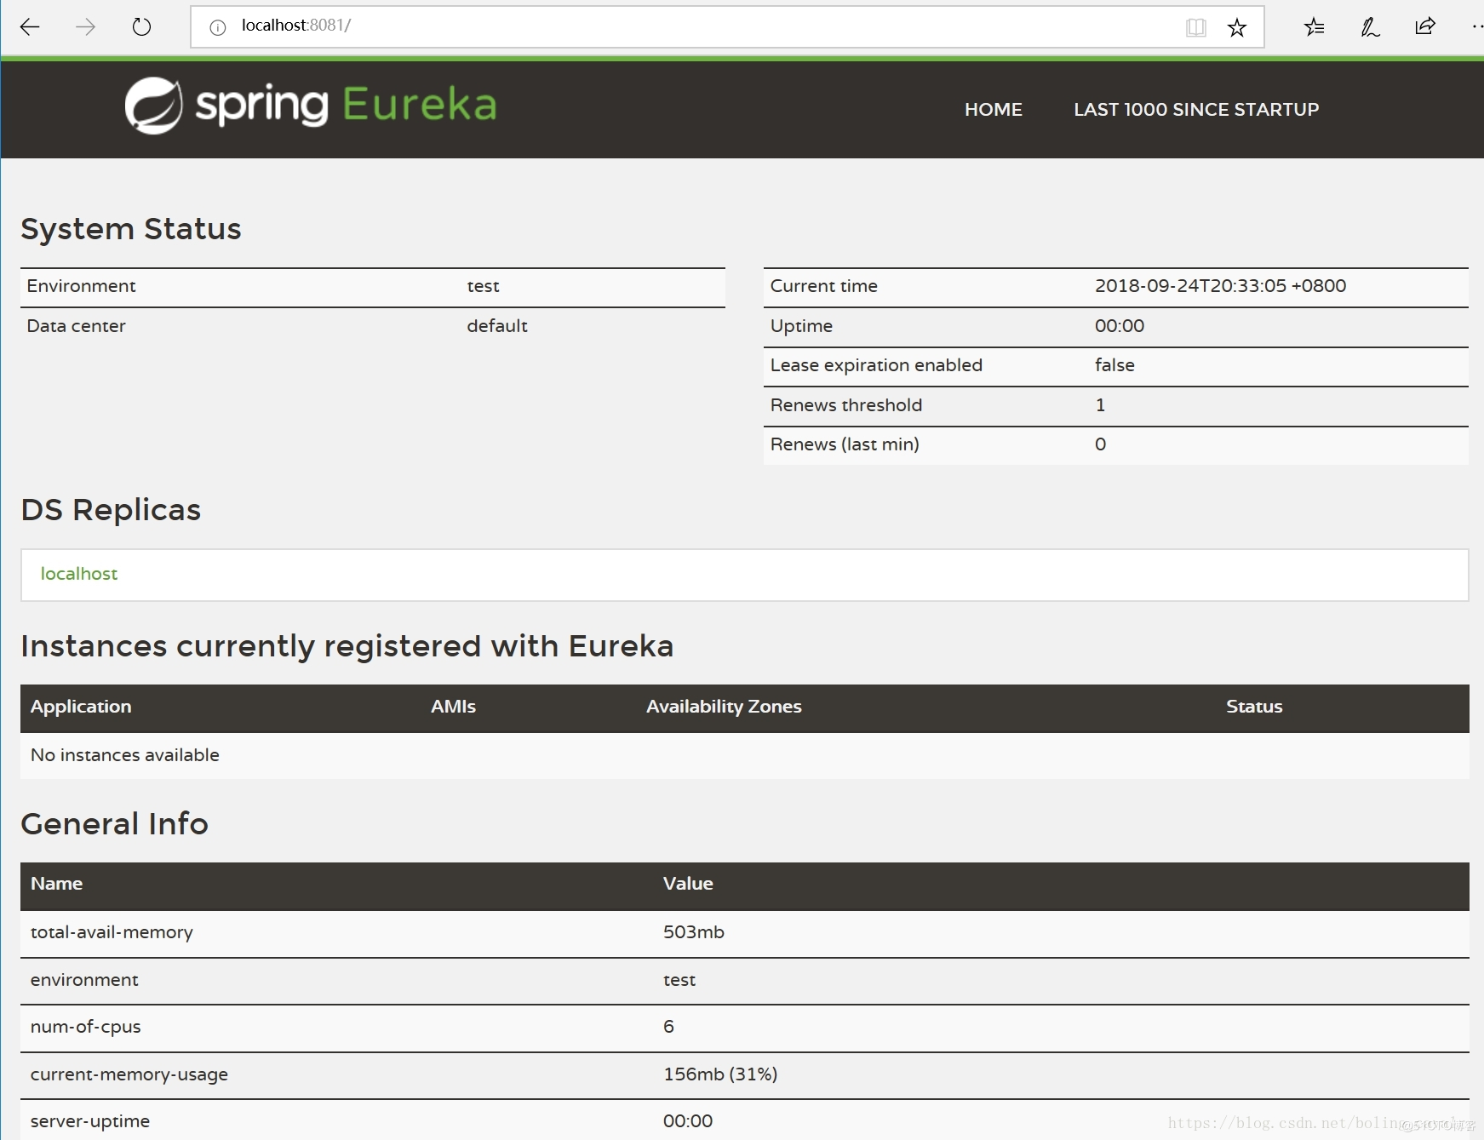
Task: Open the favorites hub icon
Action: [x=1314, y=27]
